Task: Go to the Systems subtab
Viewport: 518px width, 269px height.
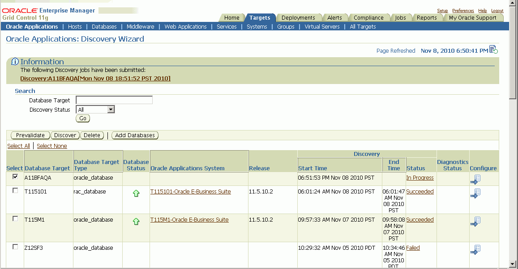Action: [x=257, y=27]
